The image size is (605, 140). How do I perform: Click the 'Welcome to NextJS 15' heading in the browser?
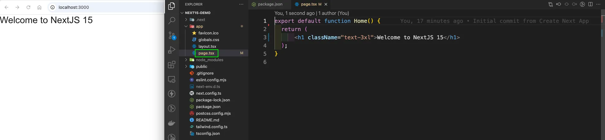[x=46, y=20]
